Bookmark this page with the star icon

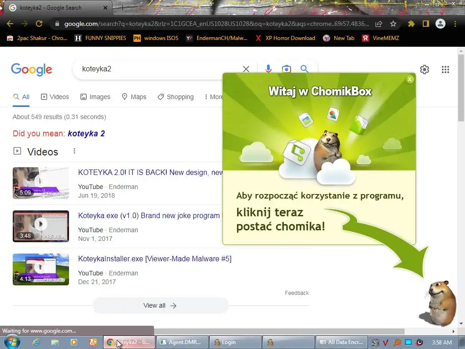tap(393, 24)
